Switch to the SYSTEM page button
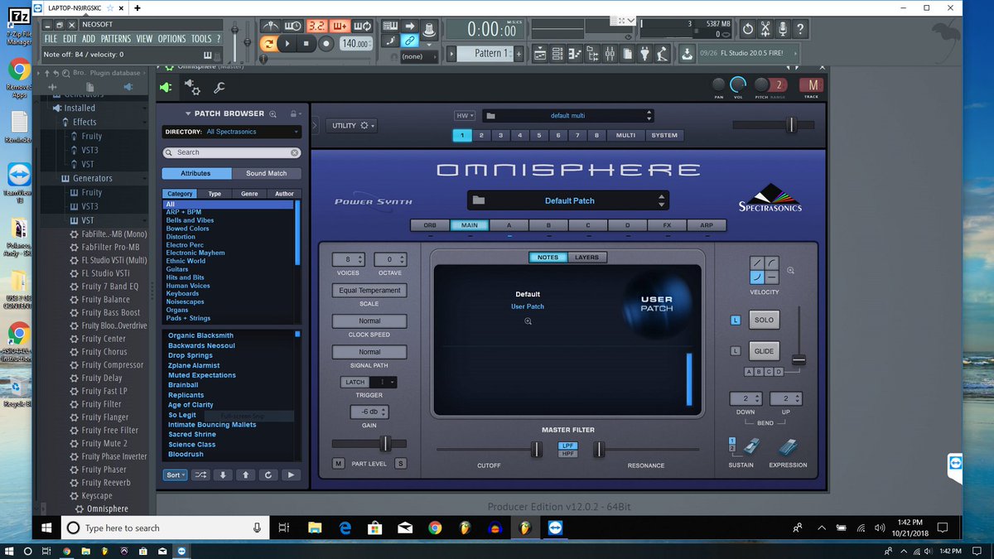 664,135
